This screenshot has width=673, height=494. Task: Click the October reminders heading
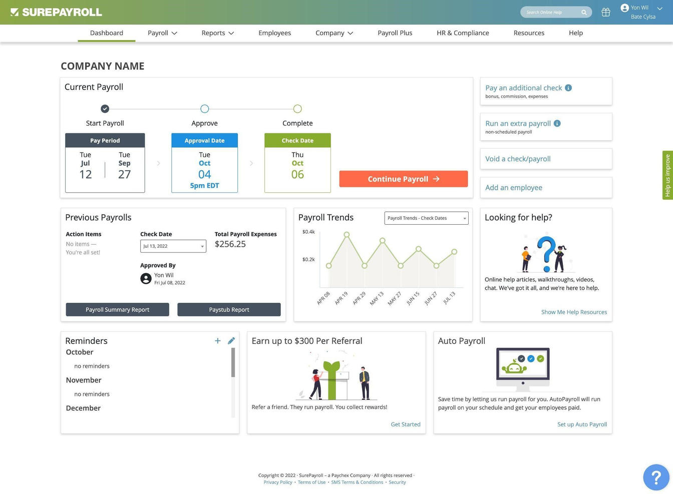(x=80, y=352)
